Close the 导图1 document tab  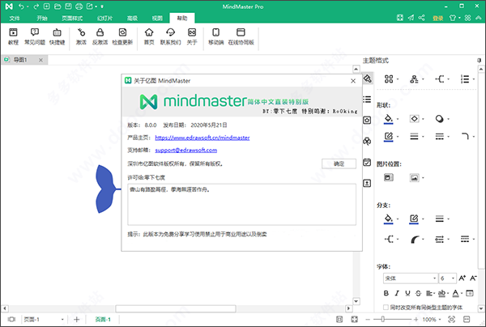tap(41, 60)
